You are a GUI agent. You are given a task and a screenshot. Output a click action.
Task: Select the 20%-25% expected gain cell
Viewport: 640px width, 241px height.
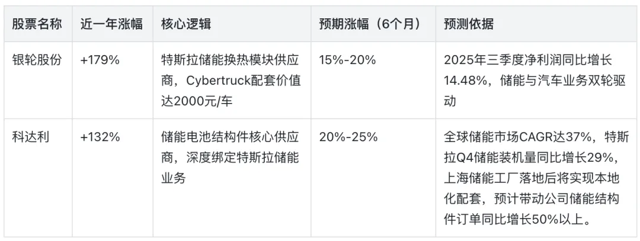coord(348,137)
